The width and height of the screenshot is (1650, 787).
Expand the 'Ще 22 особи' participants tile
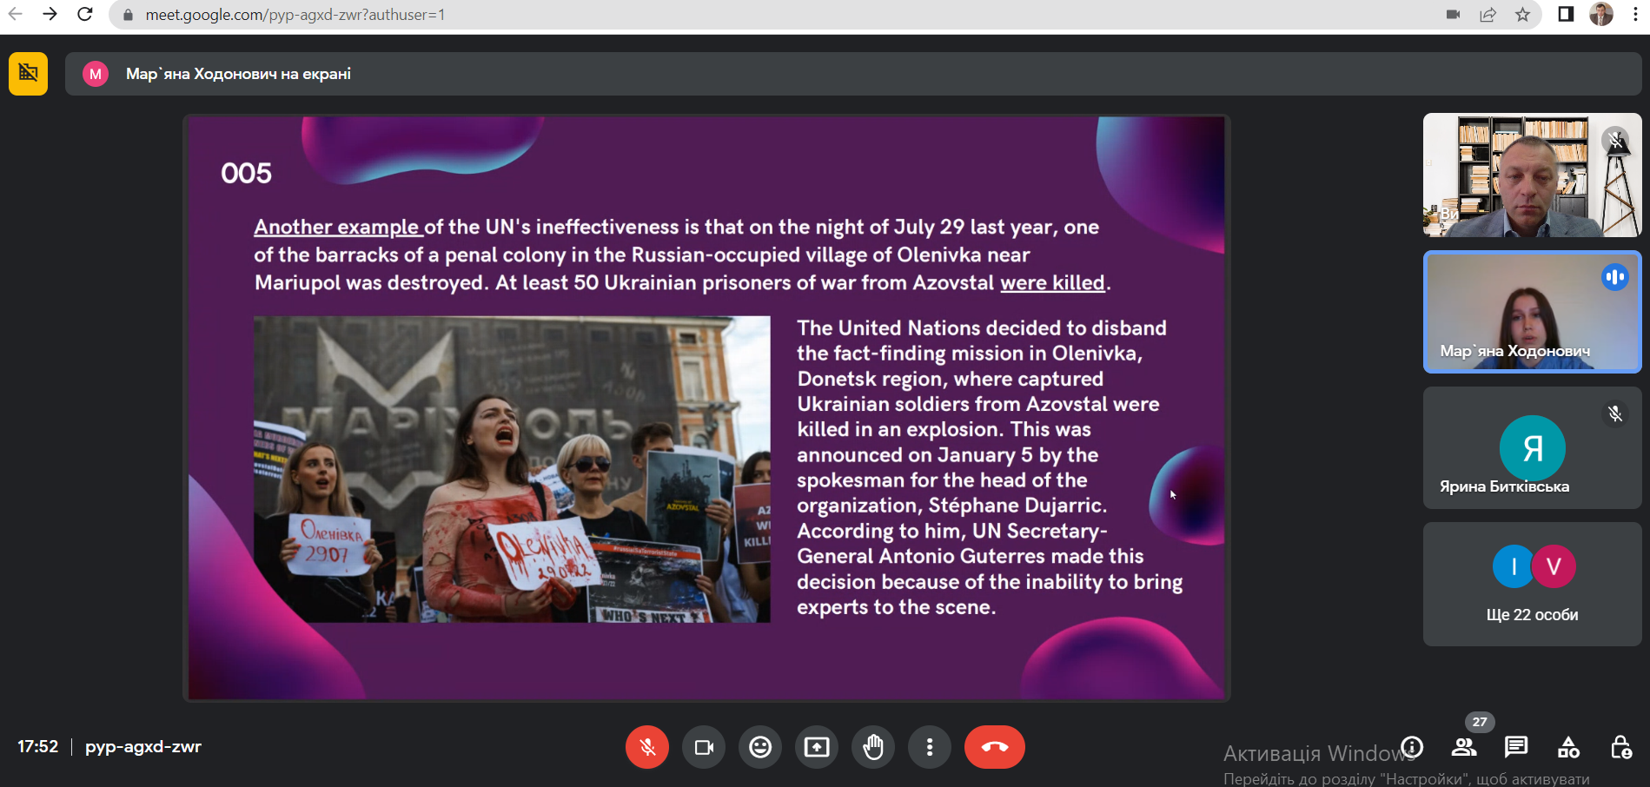[x=1532, y=584]
